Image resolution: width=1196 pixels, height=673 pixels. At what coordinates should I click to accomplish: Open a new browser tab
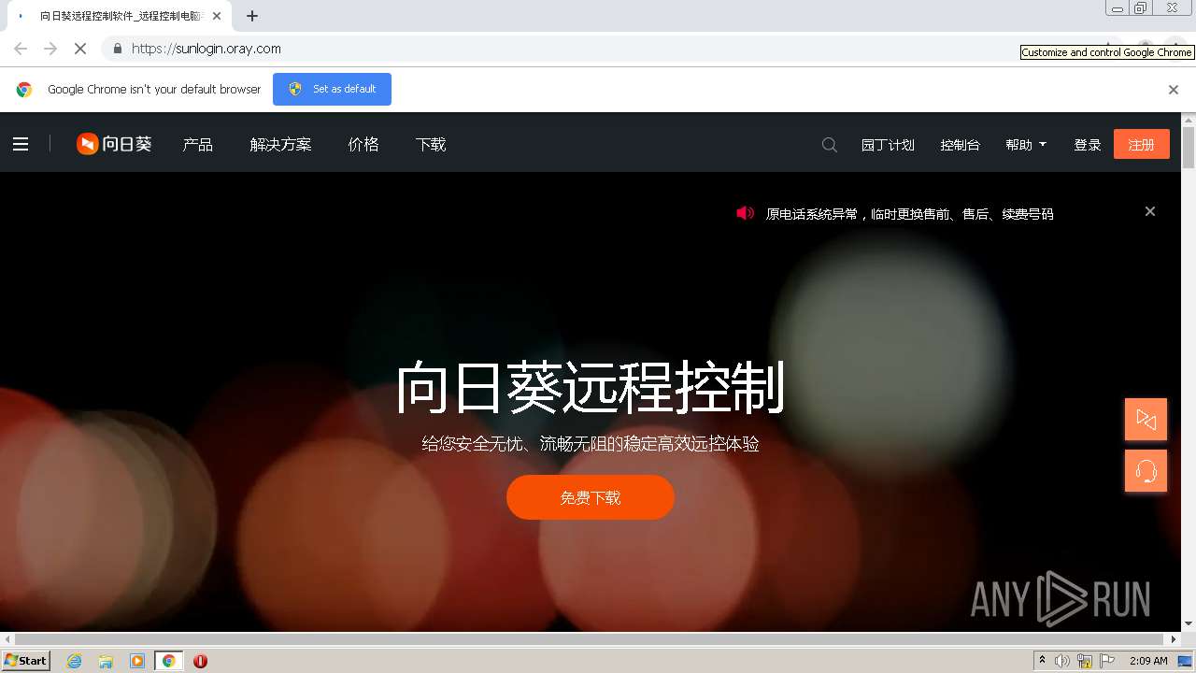(x=252, y=16)
